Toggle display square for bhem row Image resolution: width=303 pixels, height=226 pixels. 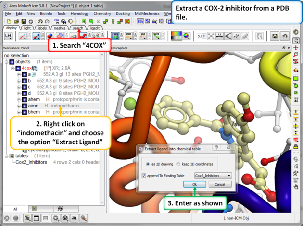(25, 112)
